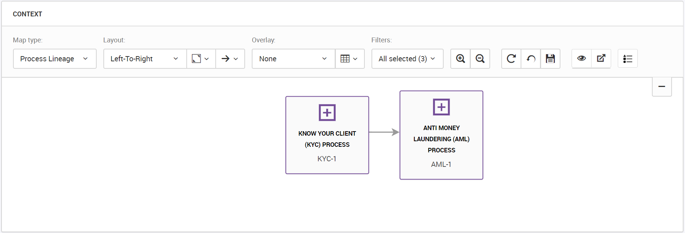Open the arrow direction dropdown
685x233 pixels.
pos(230,59)
